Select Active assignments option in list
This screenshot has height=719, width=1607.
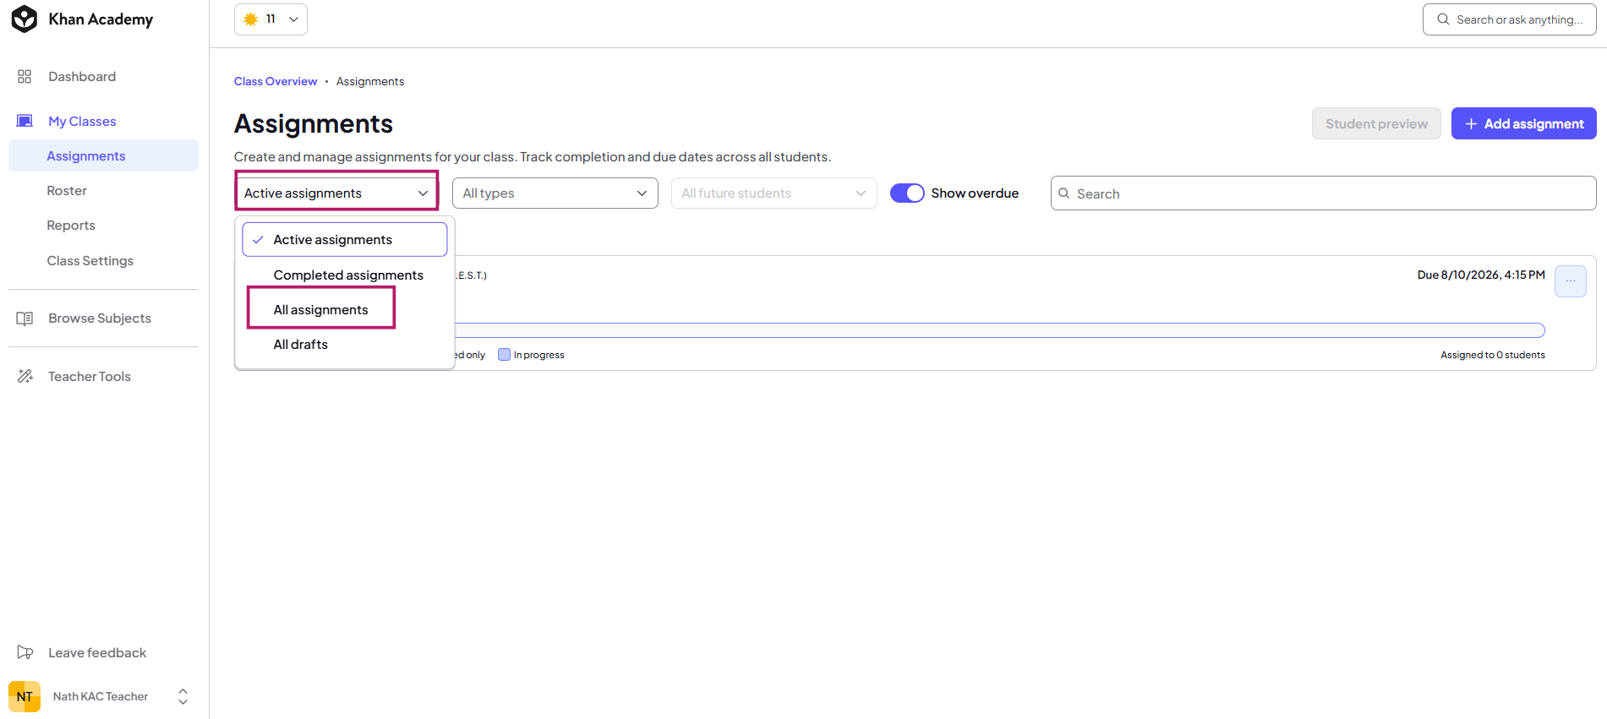click(x=345, y=240)
